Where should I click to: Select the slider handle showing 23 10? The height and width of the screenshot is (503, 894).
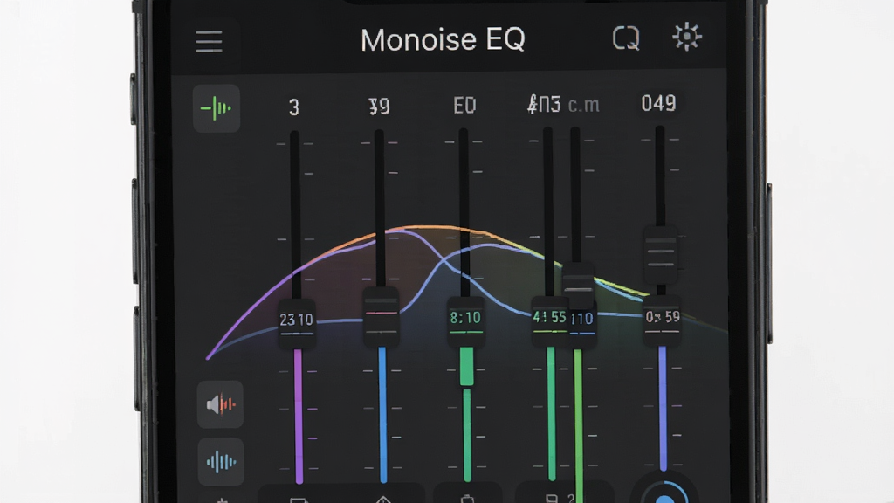297,323
